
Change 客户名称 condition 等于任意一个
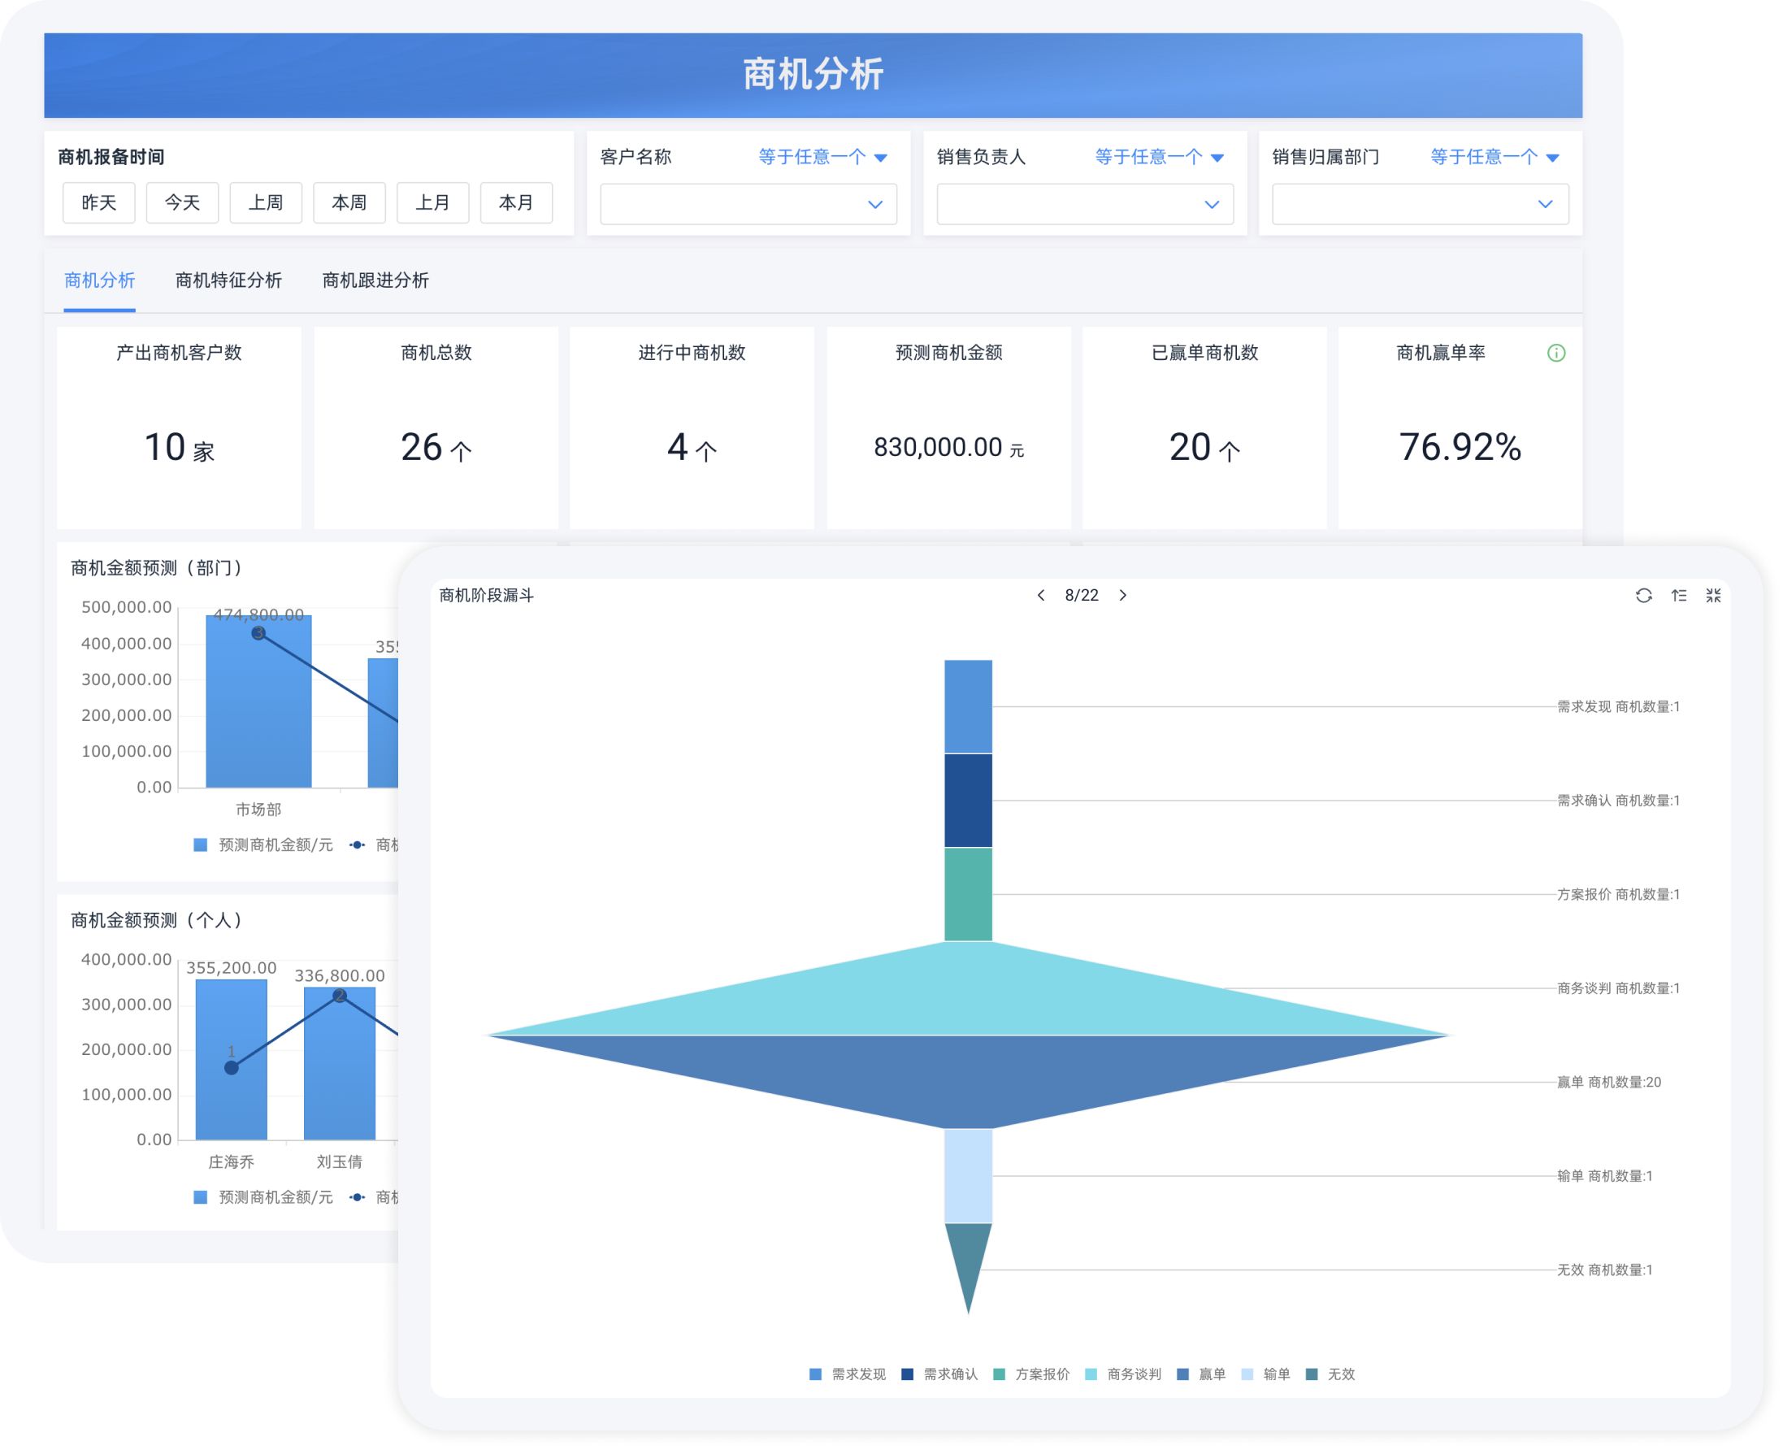coord(822,157)
